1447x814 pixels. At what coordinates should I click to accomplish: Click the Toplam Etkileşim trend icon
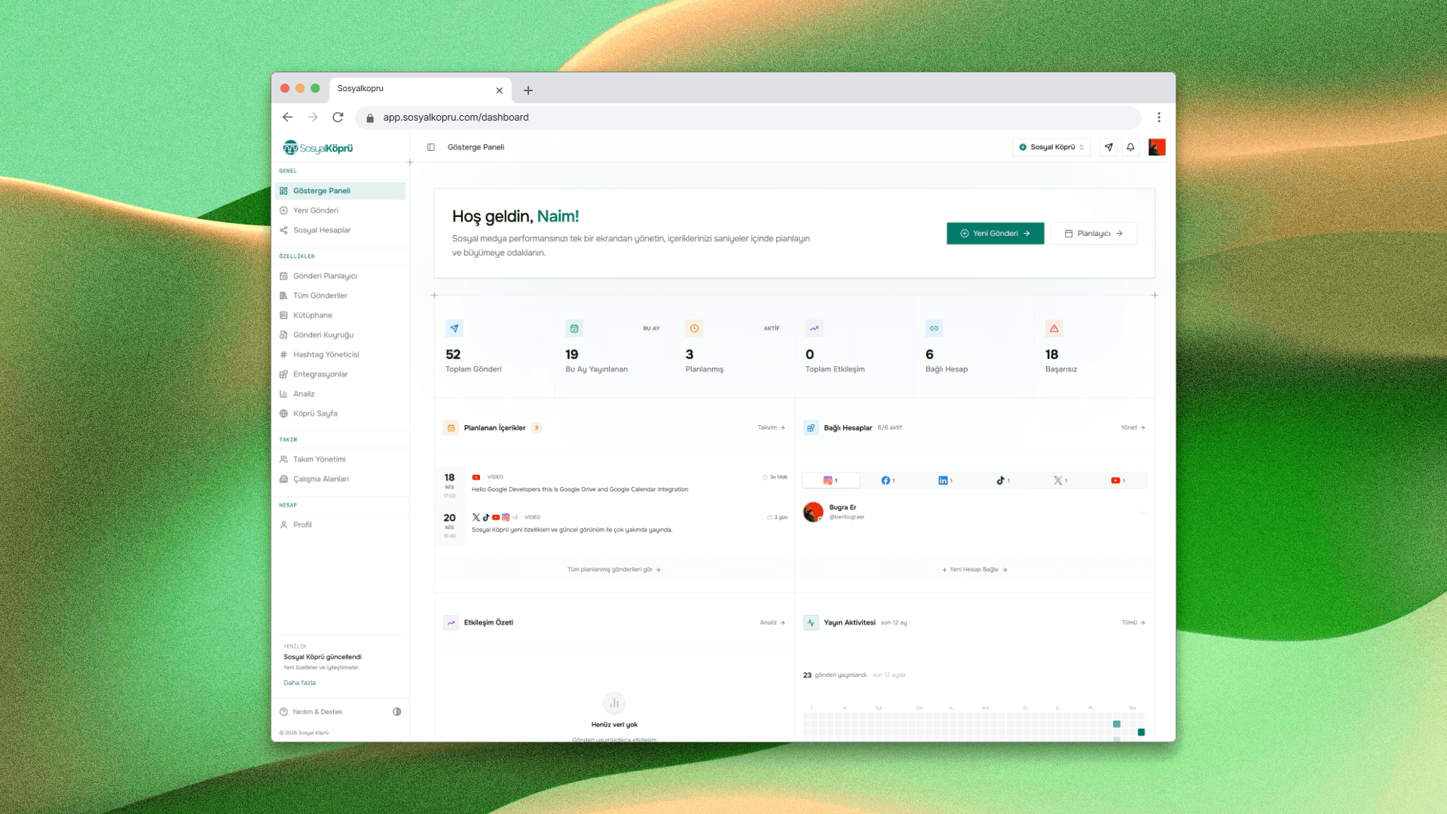(814, 329)
